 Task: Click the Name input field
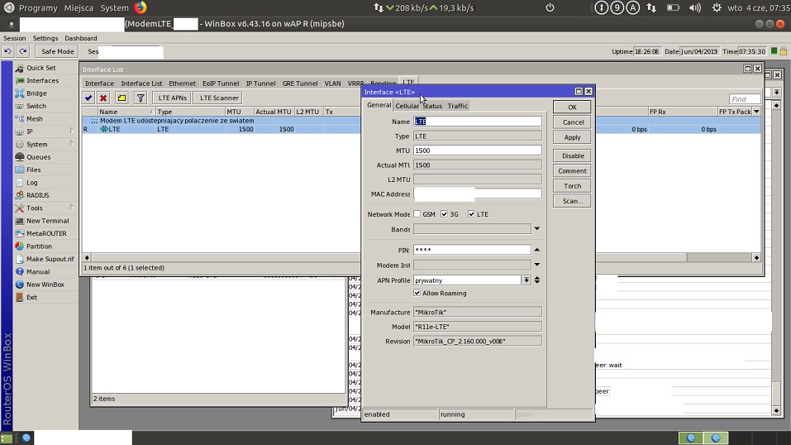(x=477, y=122)
